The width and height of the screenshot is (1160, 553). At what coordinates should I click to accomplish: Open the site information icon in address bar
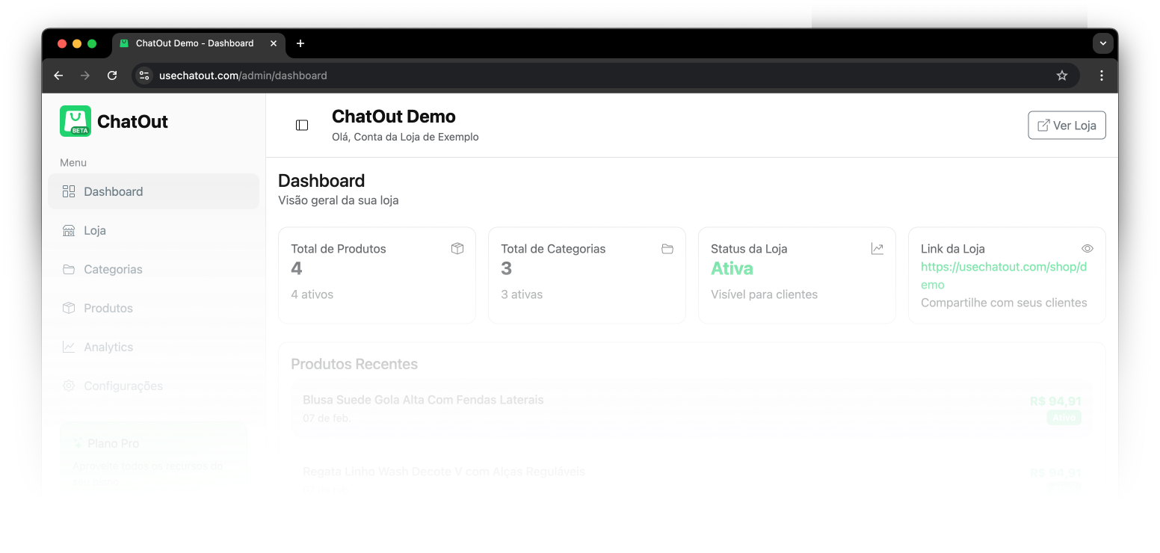[145, 75]
